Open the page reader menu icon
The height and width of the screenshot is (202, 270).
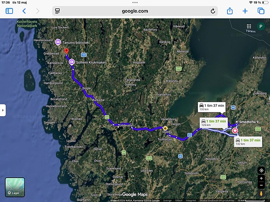coord(57,11)
